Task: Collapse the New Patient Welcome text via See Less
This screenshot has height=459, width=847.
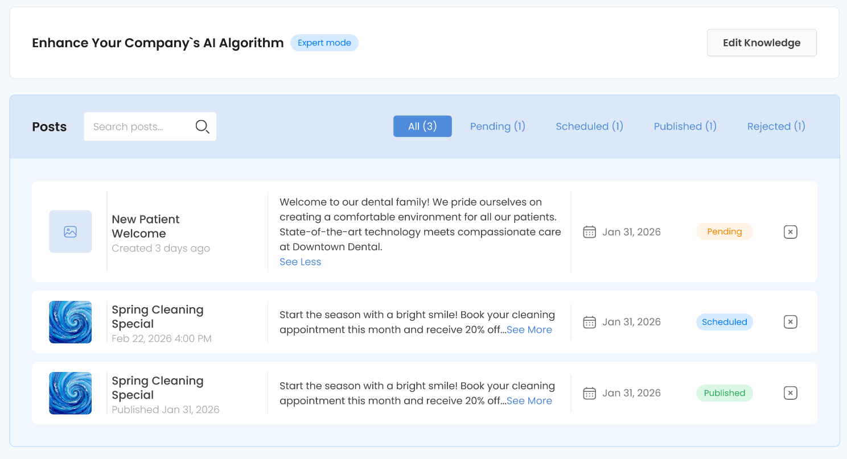Action: click(300, 262)
